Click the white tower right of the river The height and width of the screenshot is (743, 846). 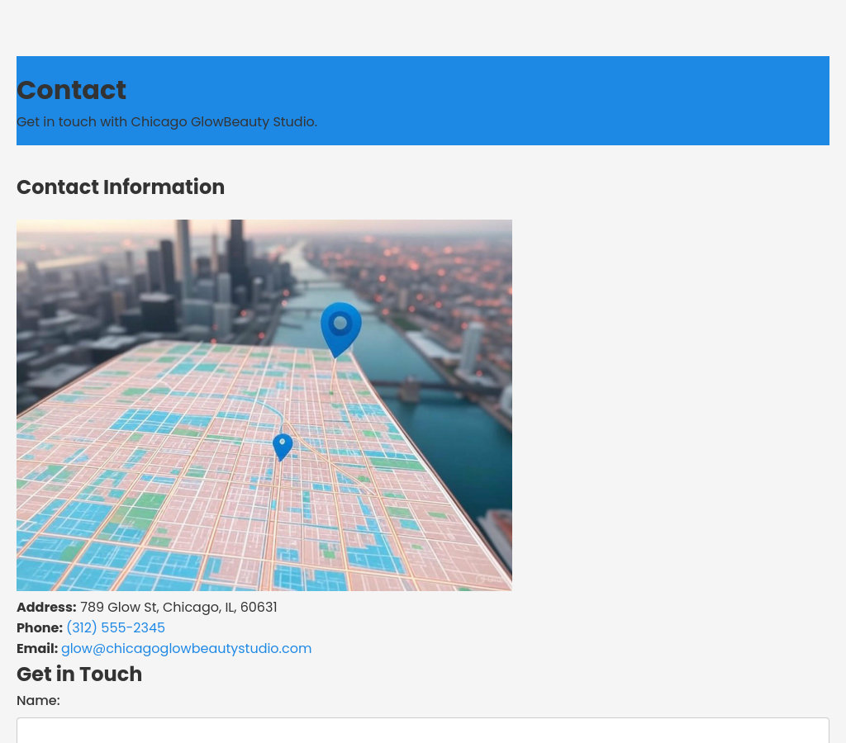coord(471,347)
